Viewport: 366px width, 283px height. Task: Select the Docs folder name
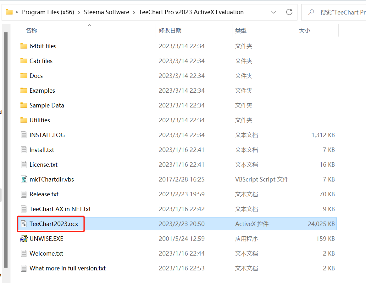point(36,76)
